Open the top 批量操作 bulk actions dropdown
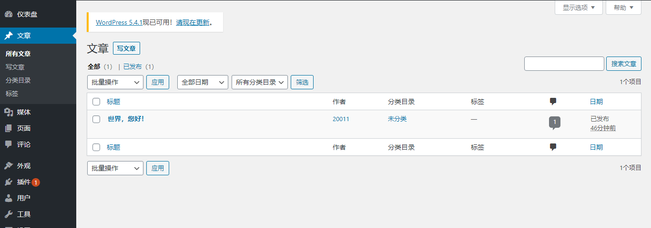Viewport: 651px width, 228px height. pyautogui.click(x=115, y=82)
